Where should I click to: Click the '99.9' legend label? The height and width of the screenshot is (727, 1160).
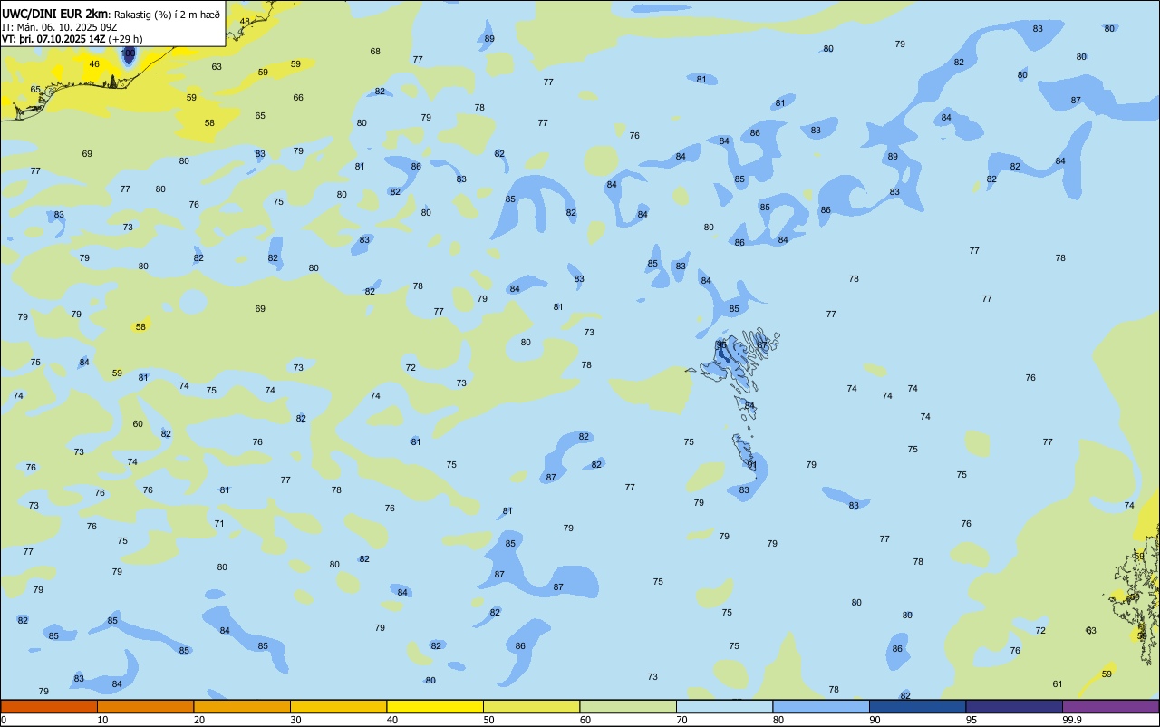(1072, 720)
